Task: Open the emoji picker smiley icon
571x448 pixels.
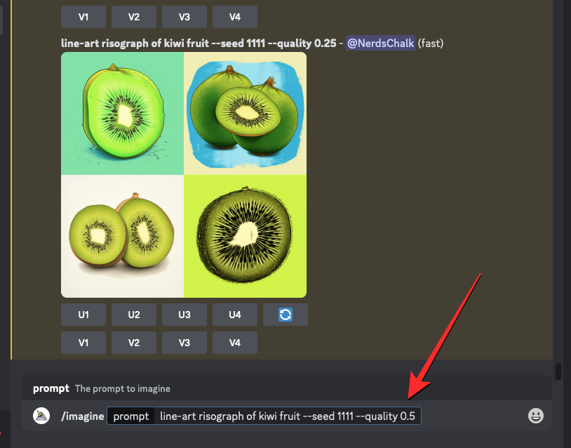Action: point(536,416)
